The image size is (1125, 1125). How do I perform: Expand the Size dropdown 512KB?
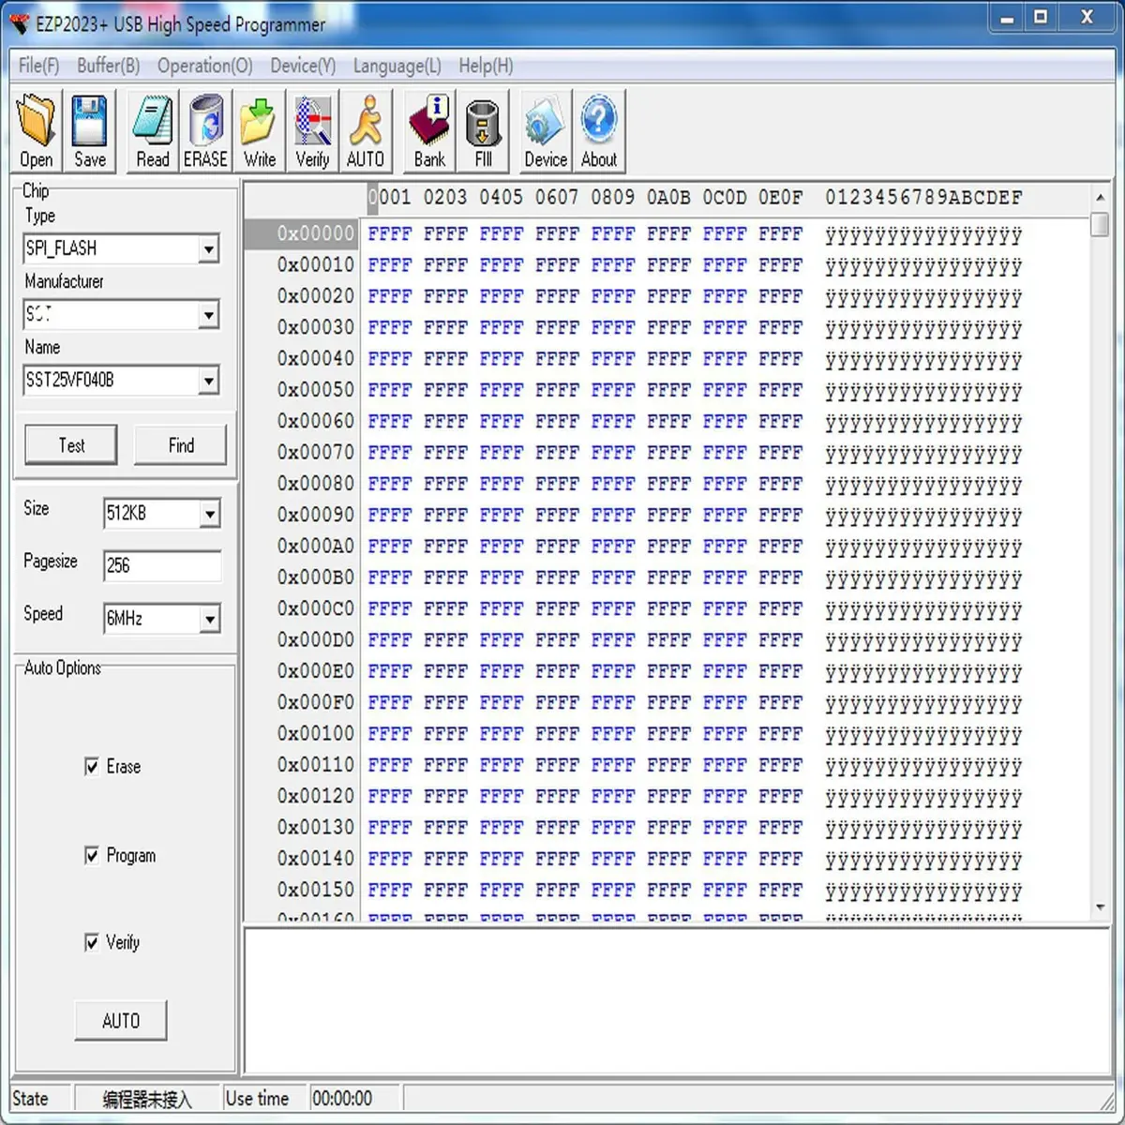[x=210, y=514]
